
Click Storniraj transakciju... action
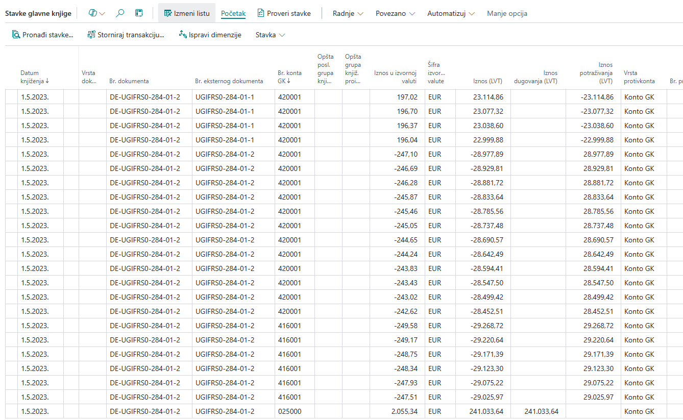[126, 35]
